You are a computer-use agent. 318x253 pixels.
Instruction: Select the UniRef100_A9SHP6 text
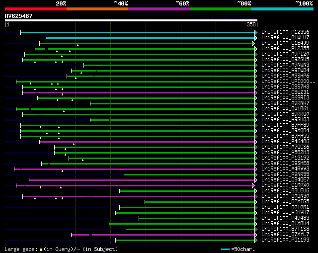(x=285, y=76)
